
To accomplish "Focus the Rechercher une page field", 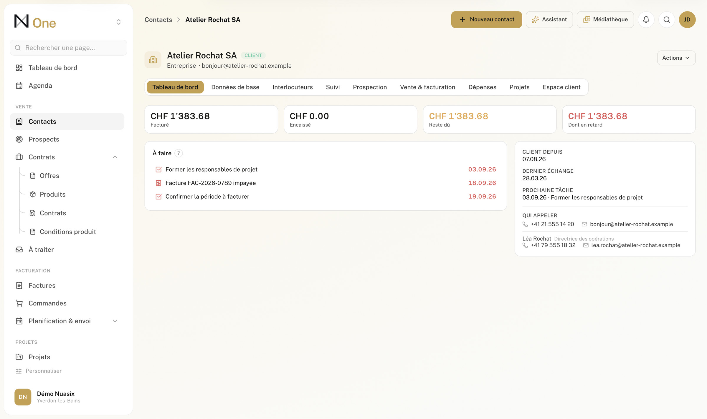I will coord(68,48).
